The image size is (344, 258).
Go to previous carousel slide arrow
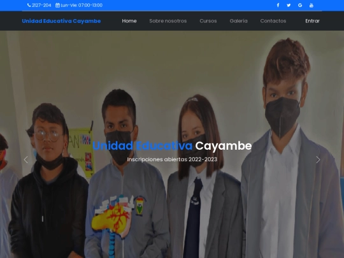pos(26,159)
